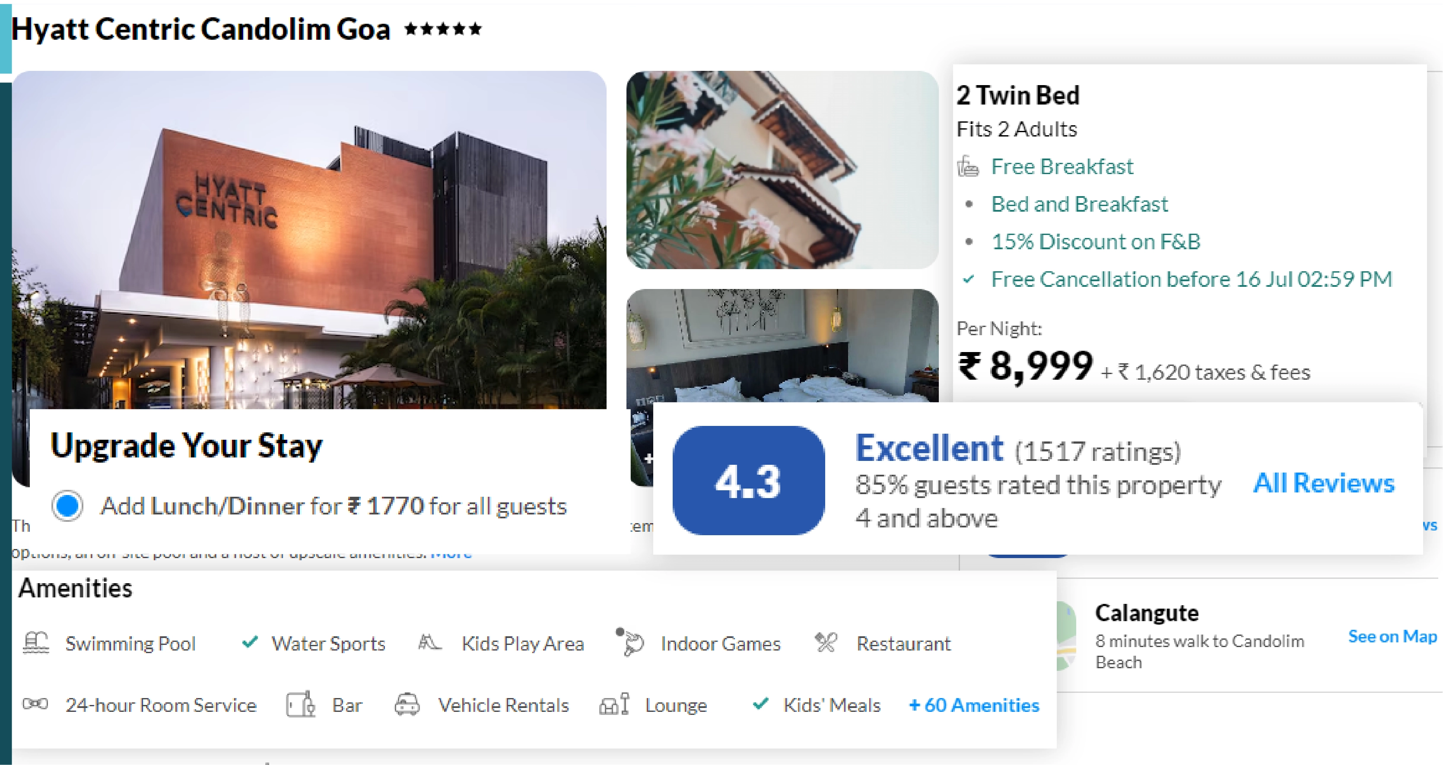
Task: Select the Kids Play Area slide icon
Action: tap(430, 643)
